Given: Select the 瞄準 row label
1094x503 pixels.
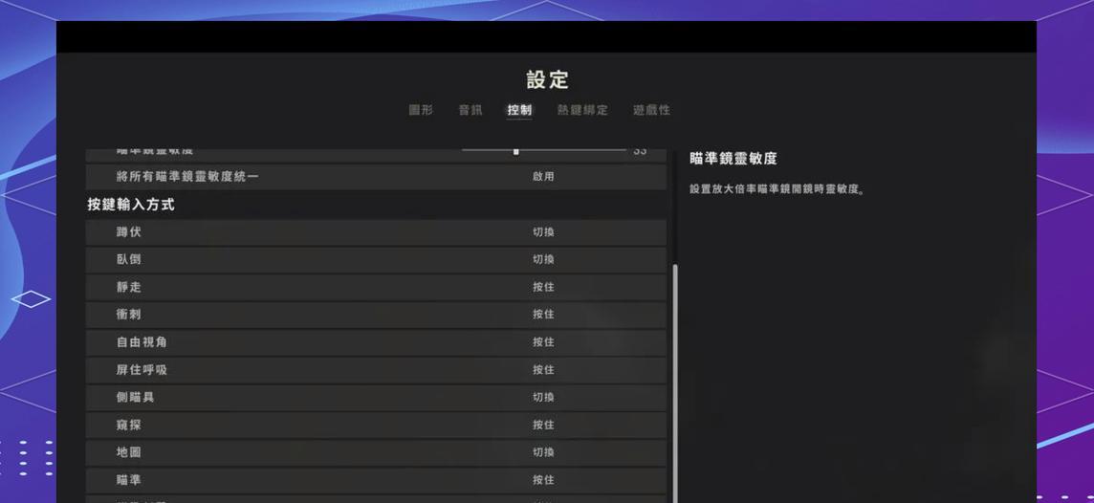Looking at the screenshot, I should [129, 480].
